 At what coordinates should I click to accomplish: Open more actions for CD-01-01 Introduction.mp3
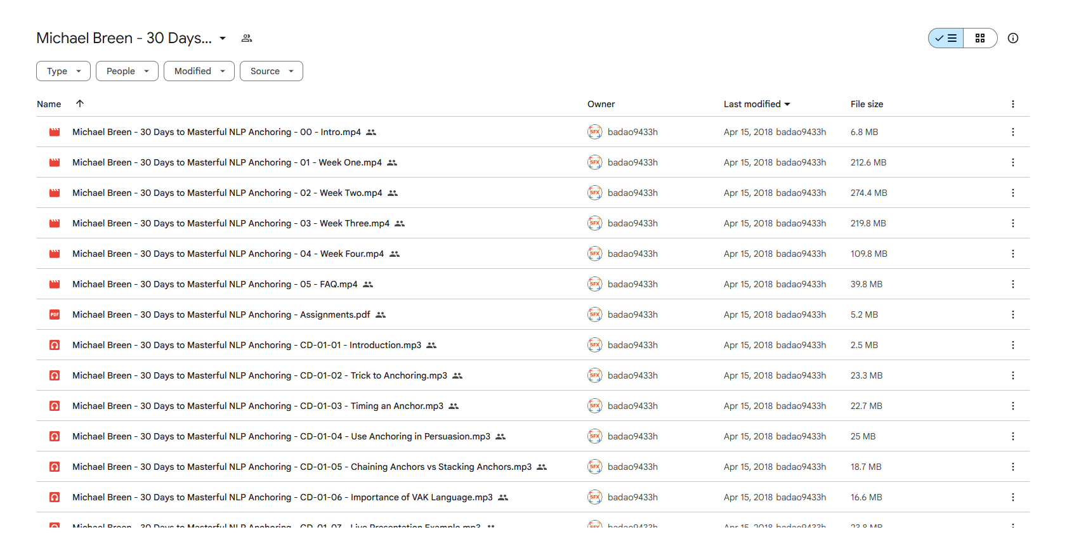(x=1012, y=345)
